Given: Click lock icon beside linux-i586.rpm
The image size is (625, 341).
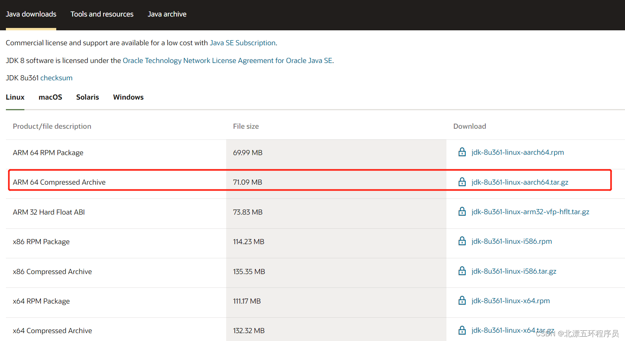Looking at the screenshot, I should pos(462,241).
